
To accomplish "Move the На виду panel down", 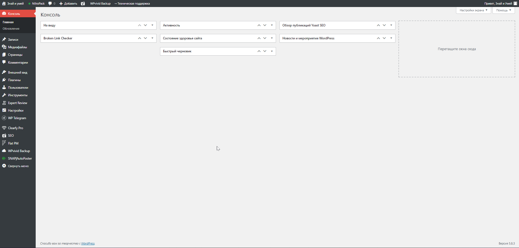I will (145, 25).
